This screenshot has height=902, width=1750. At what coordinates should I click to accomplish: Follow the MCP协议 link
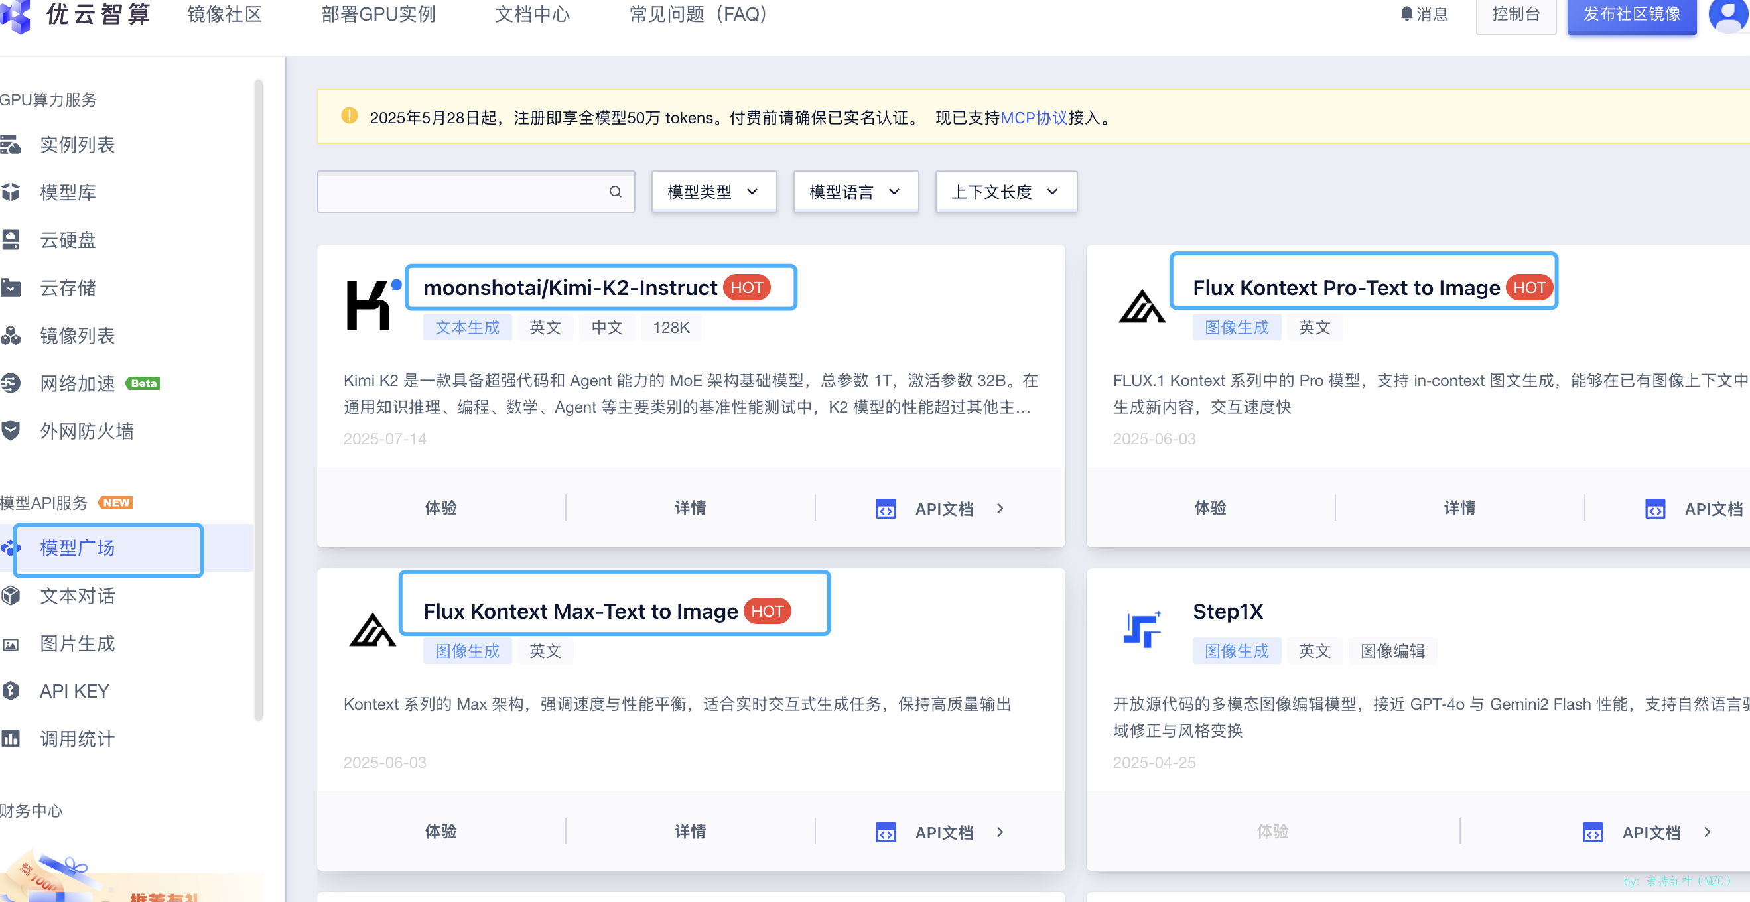(x=1034, y=118)
